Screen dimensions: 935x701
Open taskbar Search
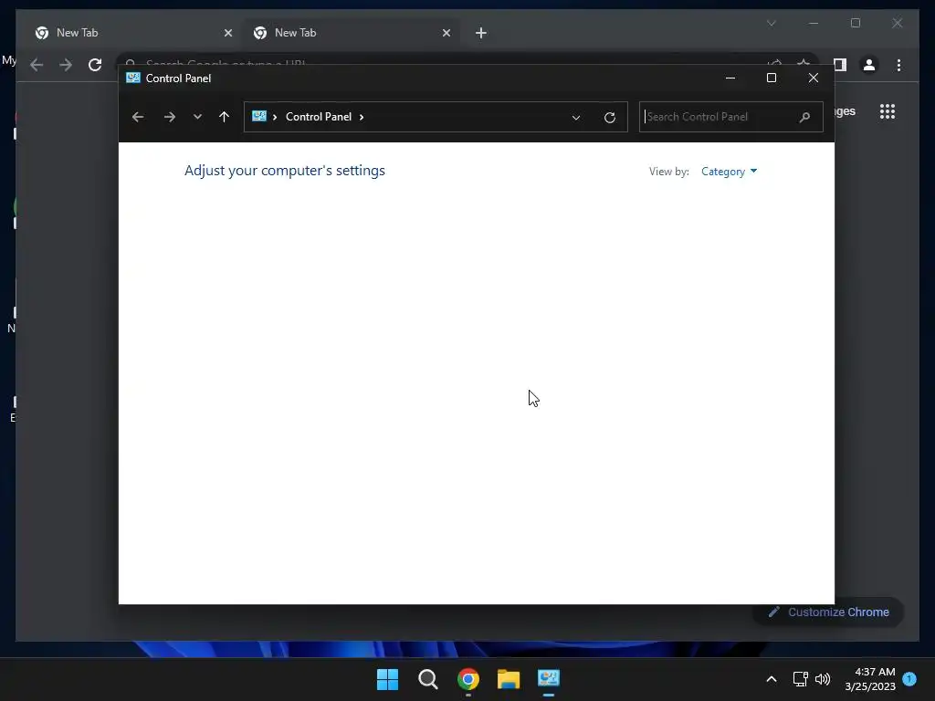[428, 679]
